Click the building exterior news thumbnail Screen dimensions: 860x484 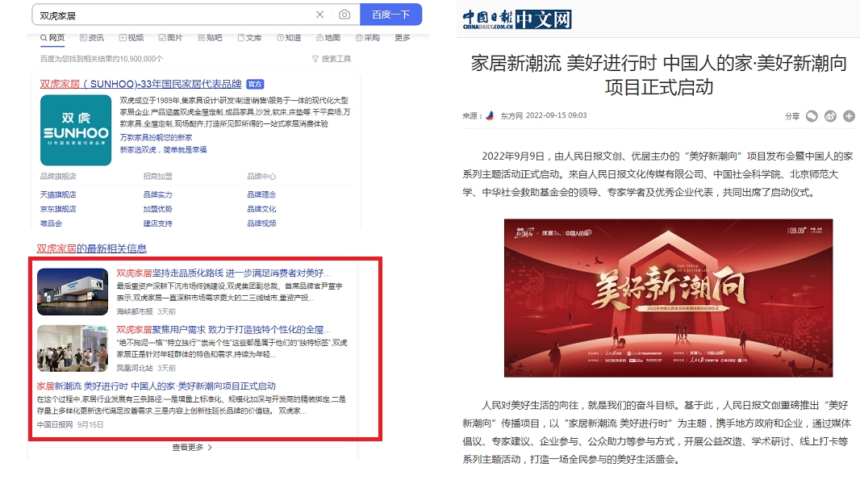coord(73,291)
